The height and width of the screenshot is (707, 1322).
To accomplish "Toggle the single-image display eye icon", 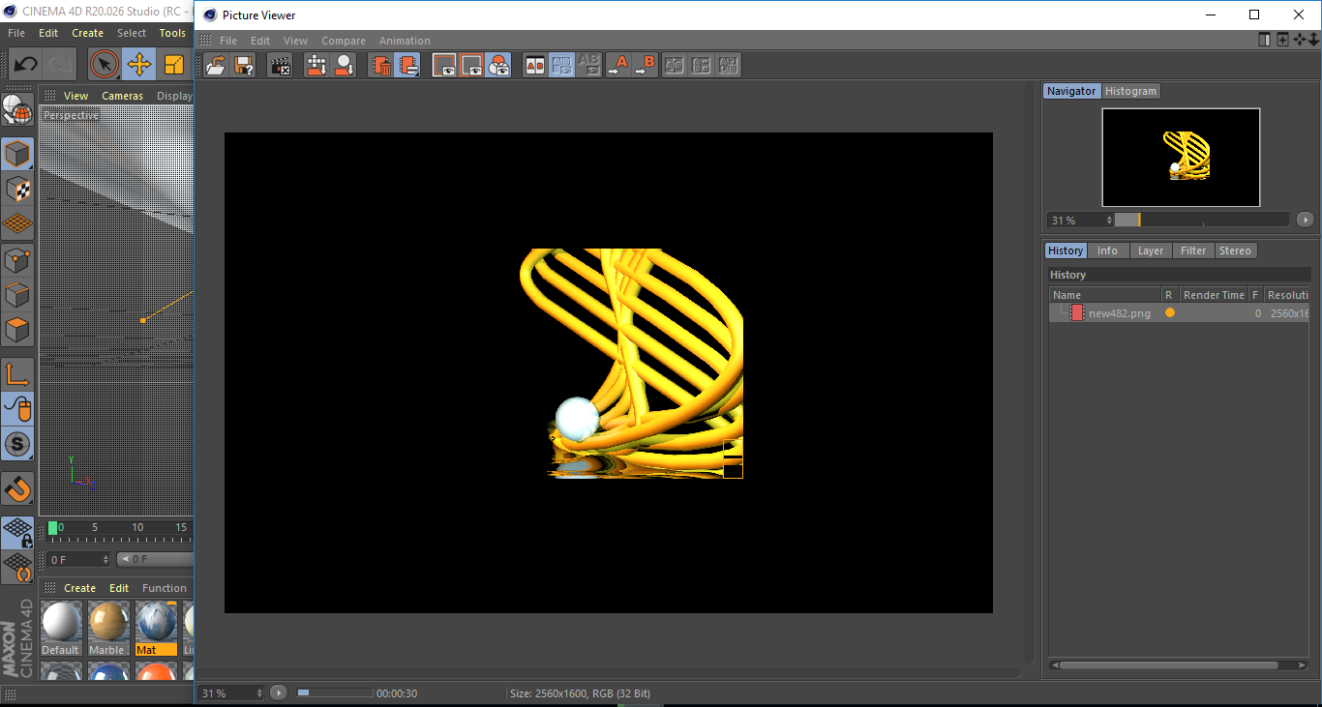I will [444, 65].
